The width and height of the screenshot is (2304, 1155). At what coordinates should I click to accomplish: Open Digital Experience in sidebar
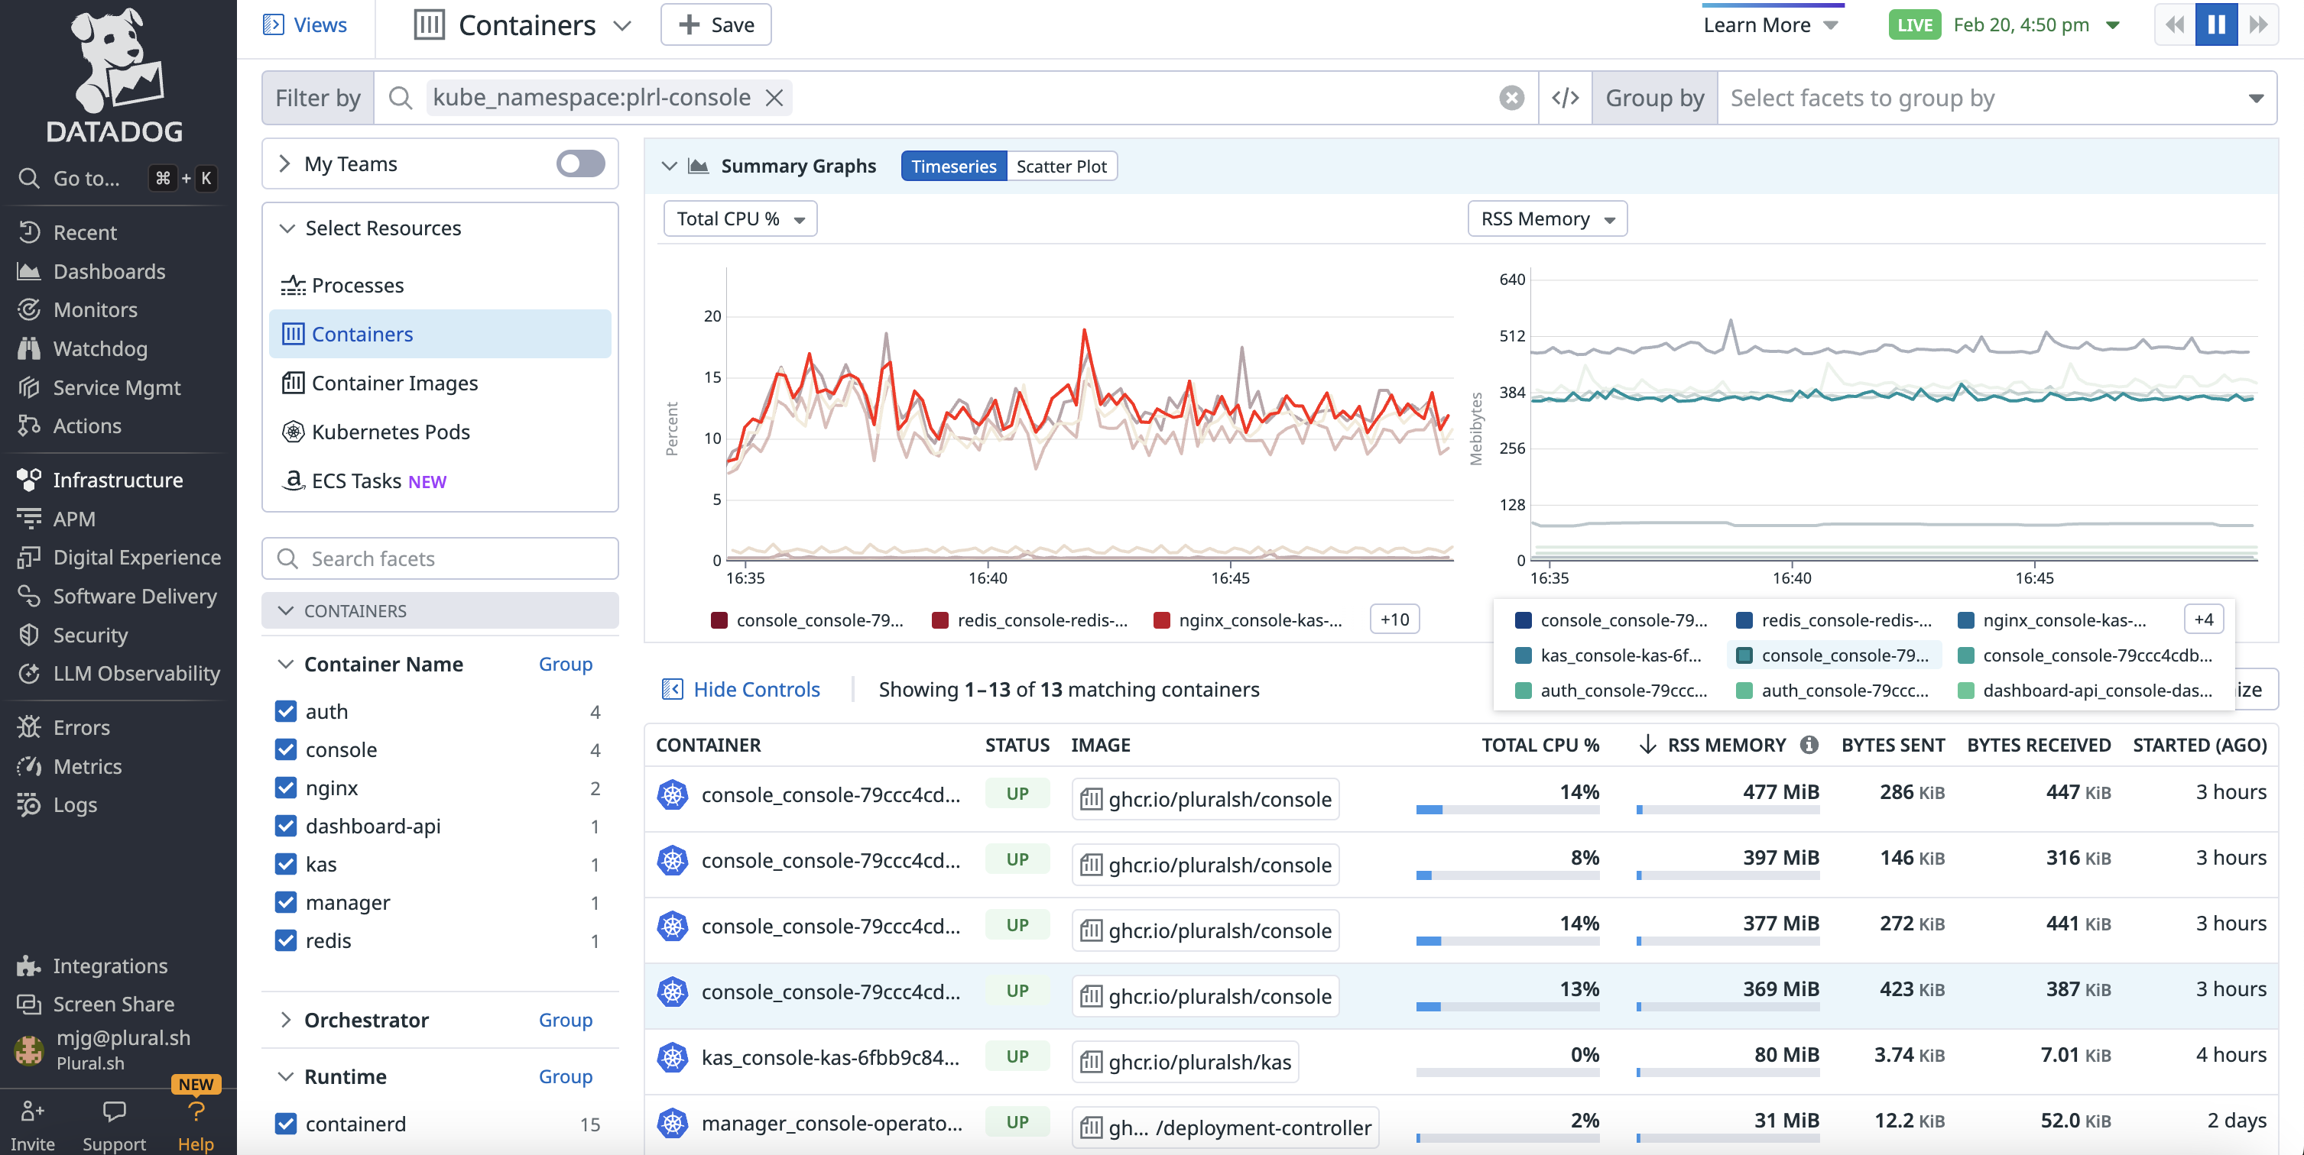(x=136, y=557)
